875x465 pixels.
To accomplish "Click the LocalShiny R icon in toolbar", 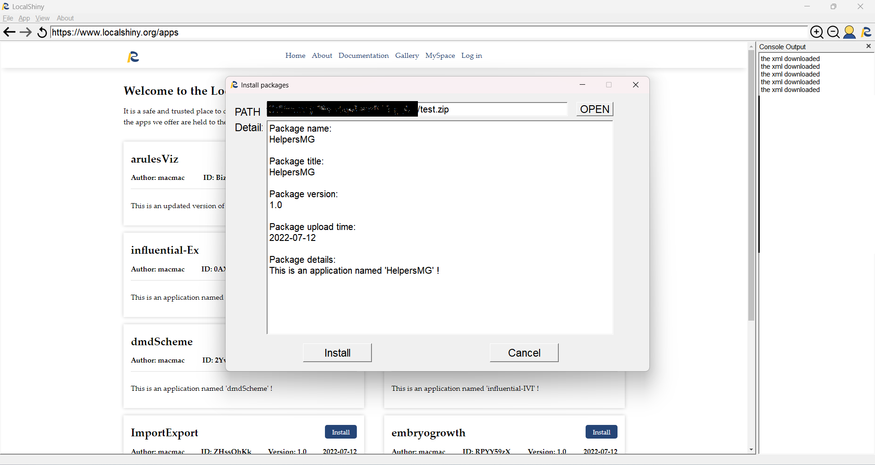I will tap(866, 32).
